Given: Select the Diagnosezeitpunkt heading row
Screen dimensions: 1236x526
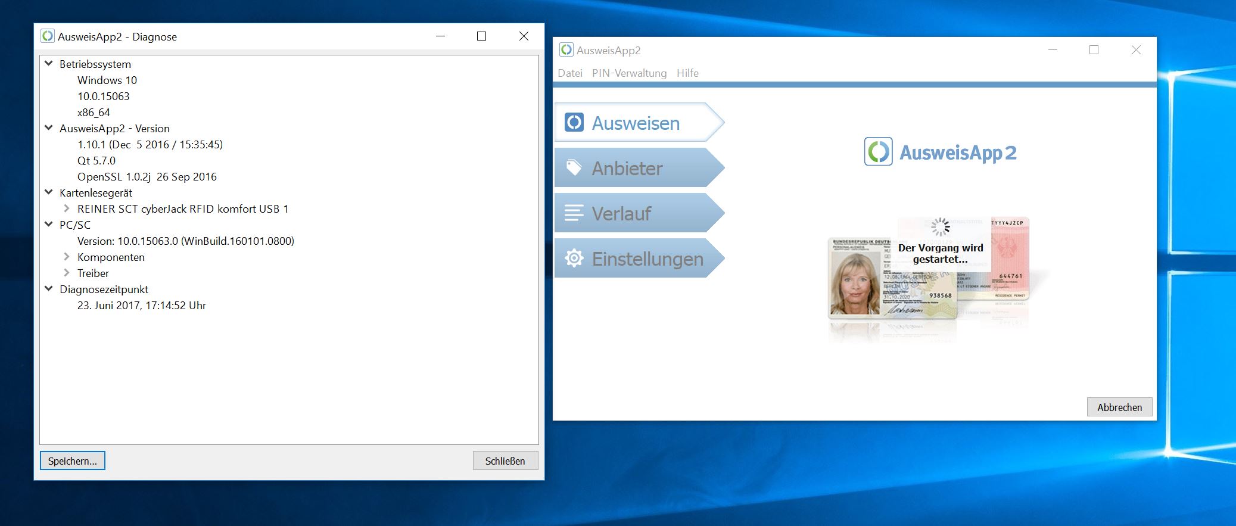Looking at the screenshot, I should (104, 289).
